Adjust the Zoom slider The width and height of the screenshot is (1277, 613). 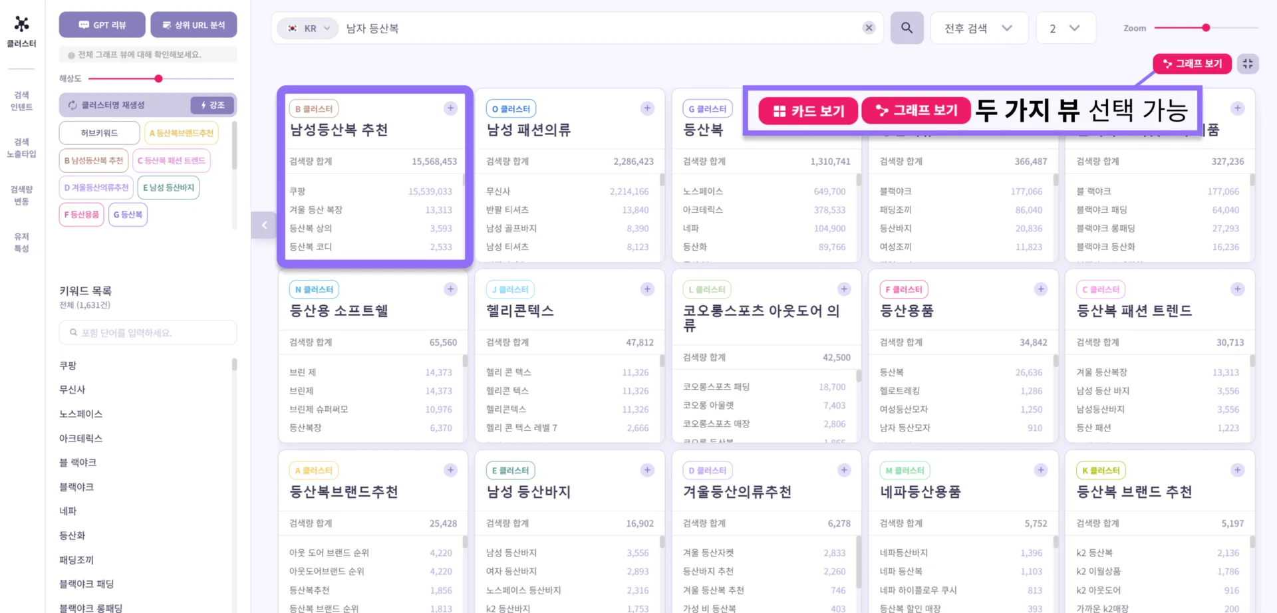pos(1205,28)
